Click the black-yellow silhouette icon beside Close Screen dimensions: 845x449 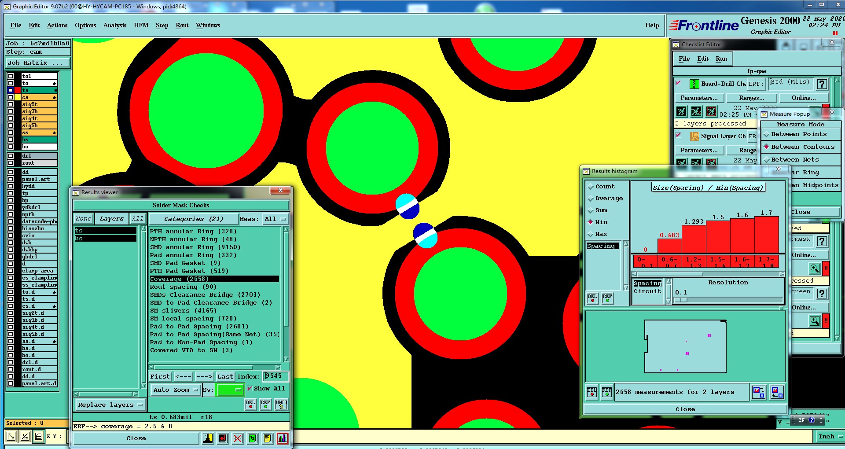point(208,438)
